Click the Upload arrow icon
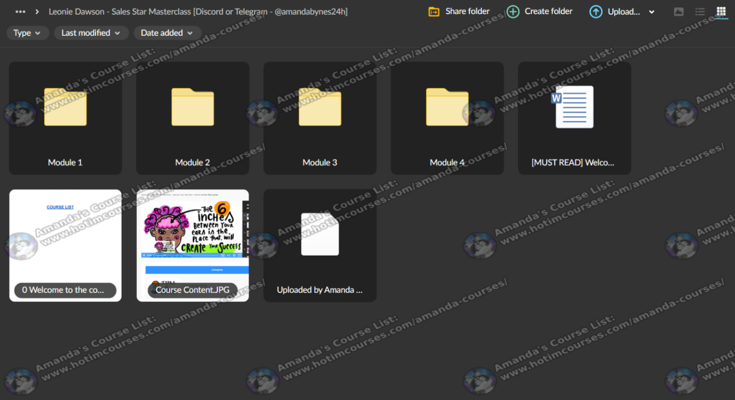Image resolution: width=735 pixels, height=400 pixels. pyautogui.click(x=596, y=12)
